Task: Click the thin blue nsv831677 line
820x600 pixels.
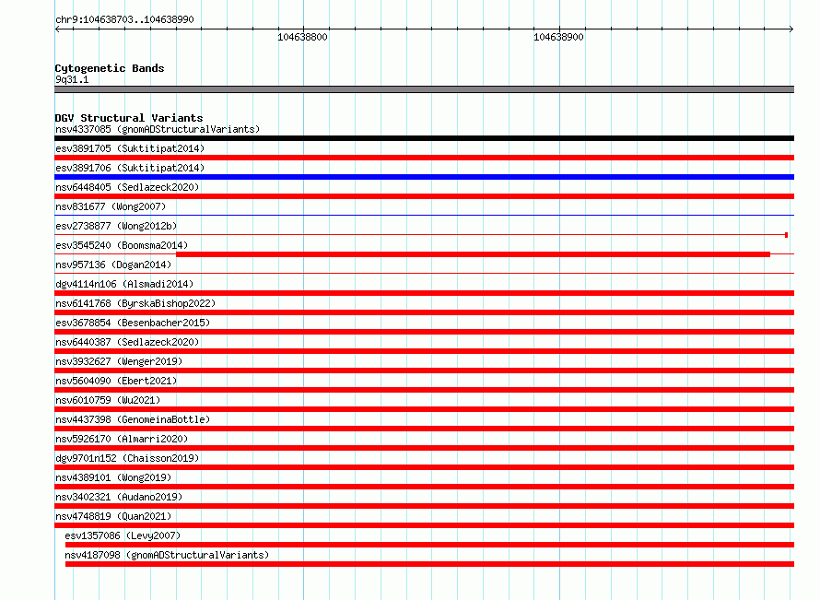Action: [424, 216]
